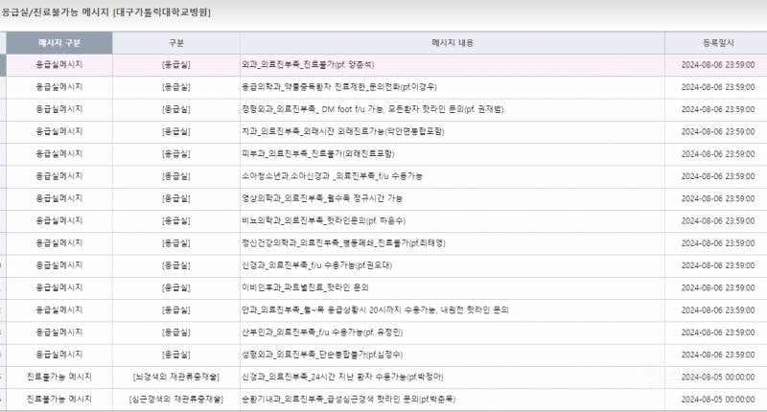The width and height of the screenshot is (767, 412).
Task: Click the 영상의학과 월수목 정규시간 가능 message
Action: point(322,198)
